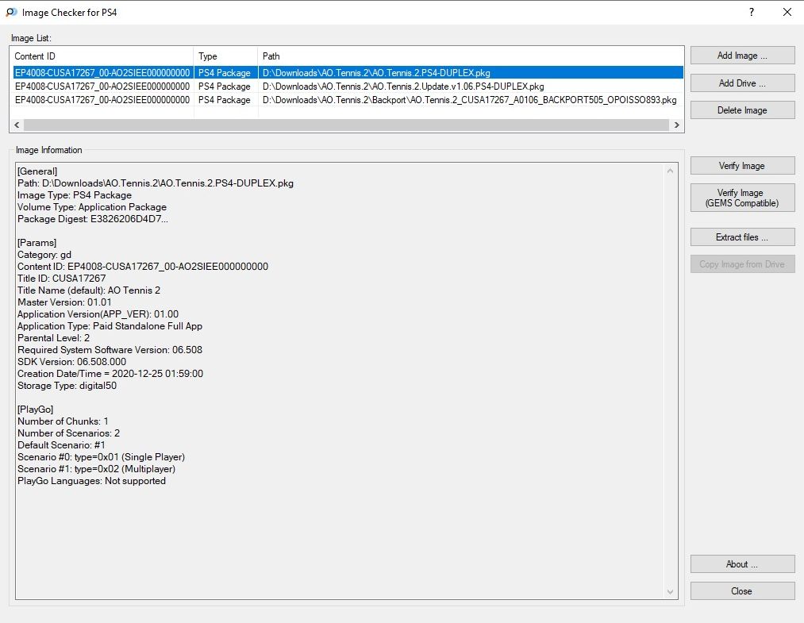Click the Volume Type: Application Package line
The image size is (804, 623).
tap(92, 207)
